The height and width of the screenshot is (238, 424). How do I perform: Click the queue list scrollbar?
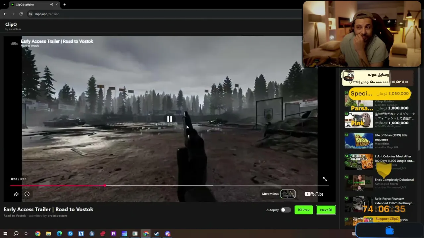[418, 109]
